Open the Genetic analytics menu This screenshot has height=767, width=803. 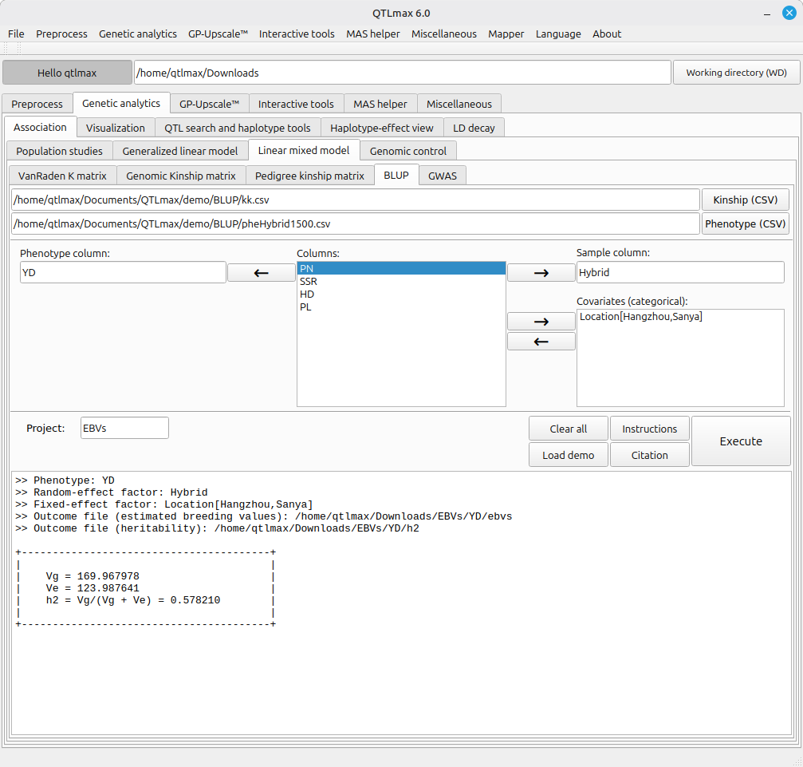(x=138, y=34)
